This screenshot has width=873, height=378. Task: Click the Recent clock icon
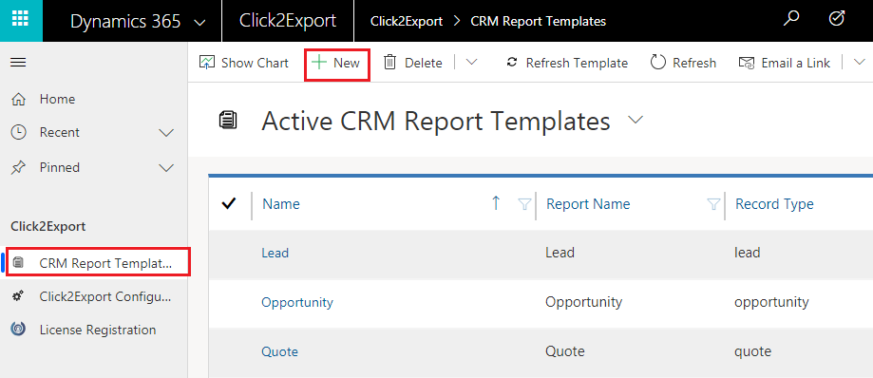[x=18, y=133]
